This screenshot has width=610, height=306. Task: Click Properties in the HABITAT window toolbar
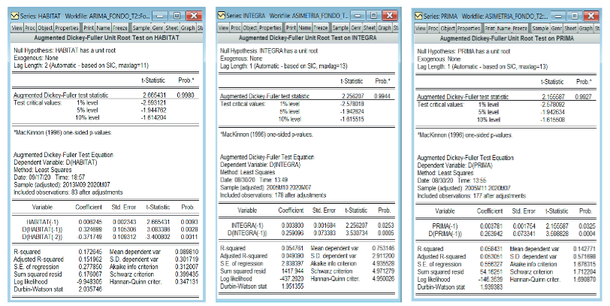(67, 26)
